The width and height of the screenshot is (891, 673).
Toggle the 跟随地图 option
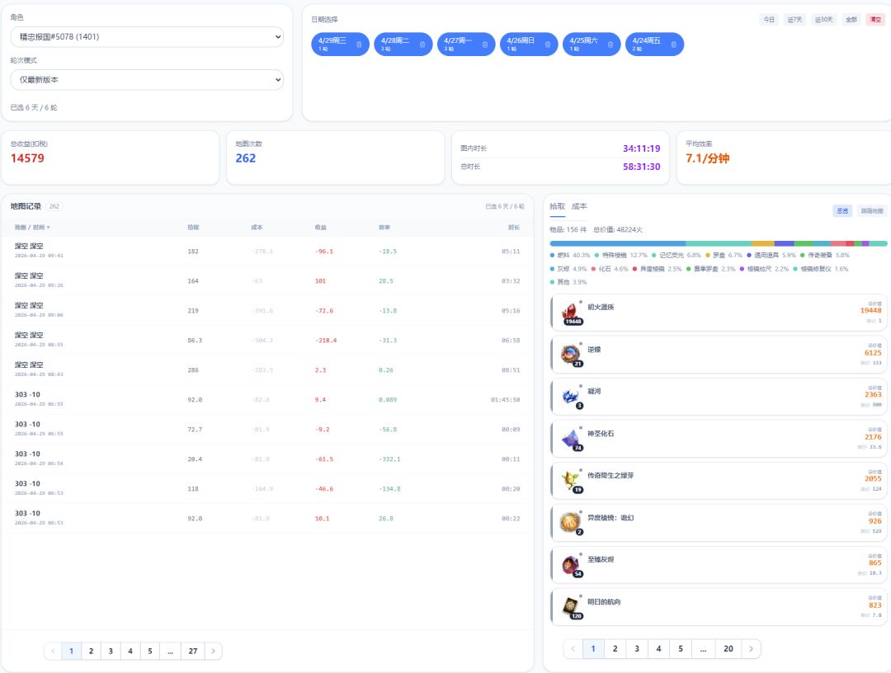click(872, 210)
